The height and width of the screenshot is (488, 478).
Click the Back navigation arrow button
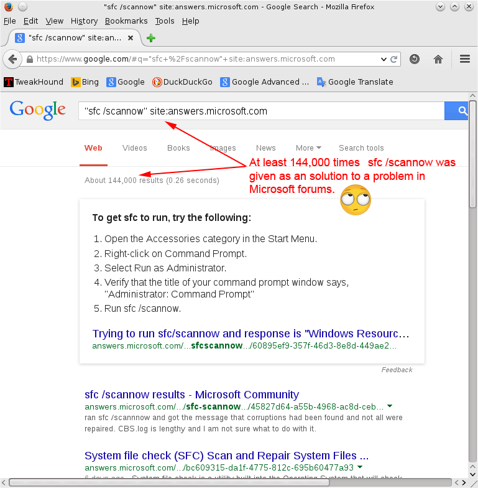point(12,59)
